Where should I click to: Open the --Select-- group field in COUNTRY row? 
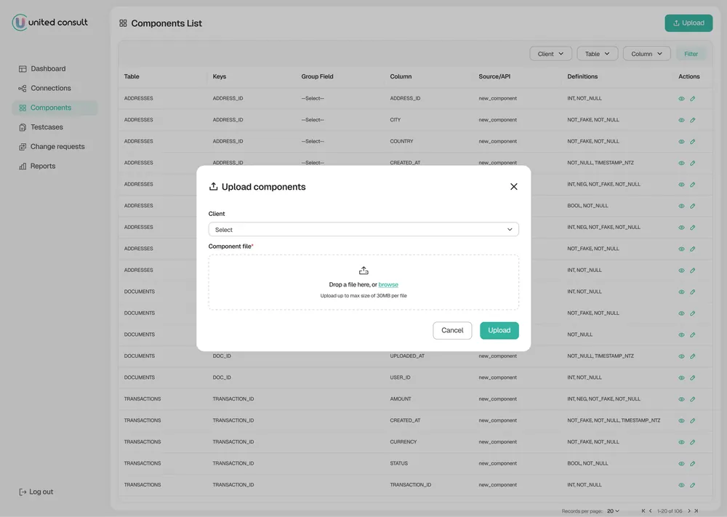click(x=313, y=141)
